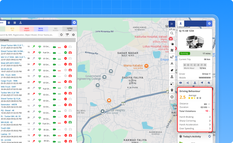Screen dimensions: 233x143
Task: Click the navigation arrow icon on vehicle card
Action: tap(202, 83)
